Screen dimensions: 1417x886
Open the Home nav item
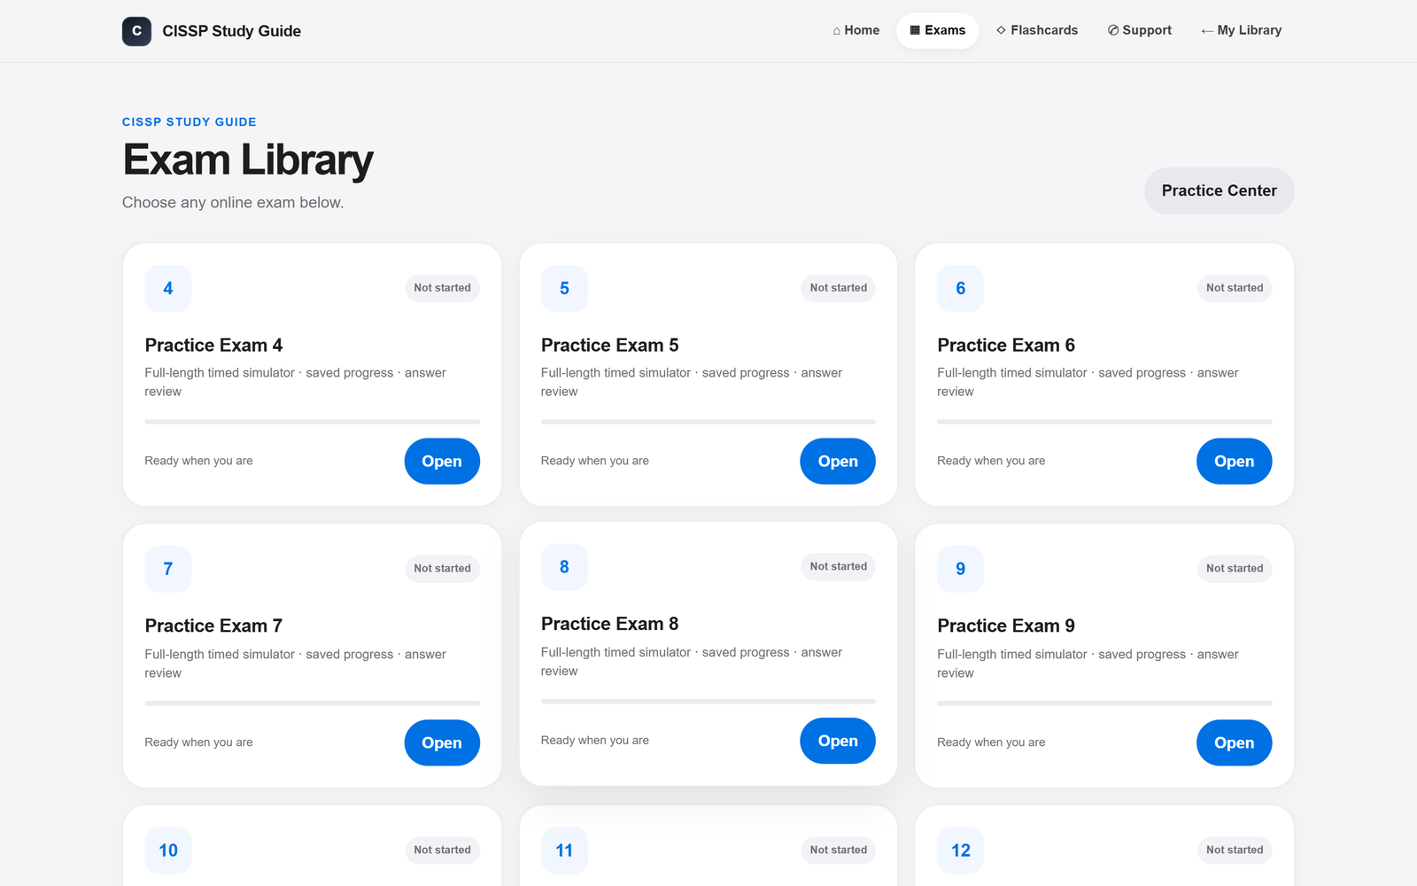click(856, 30)
